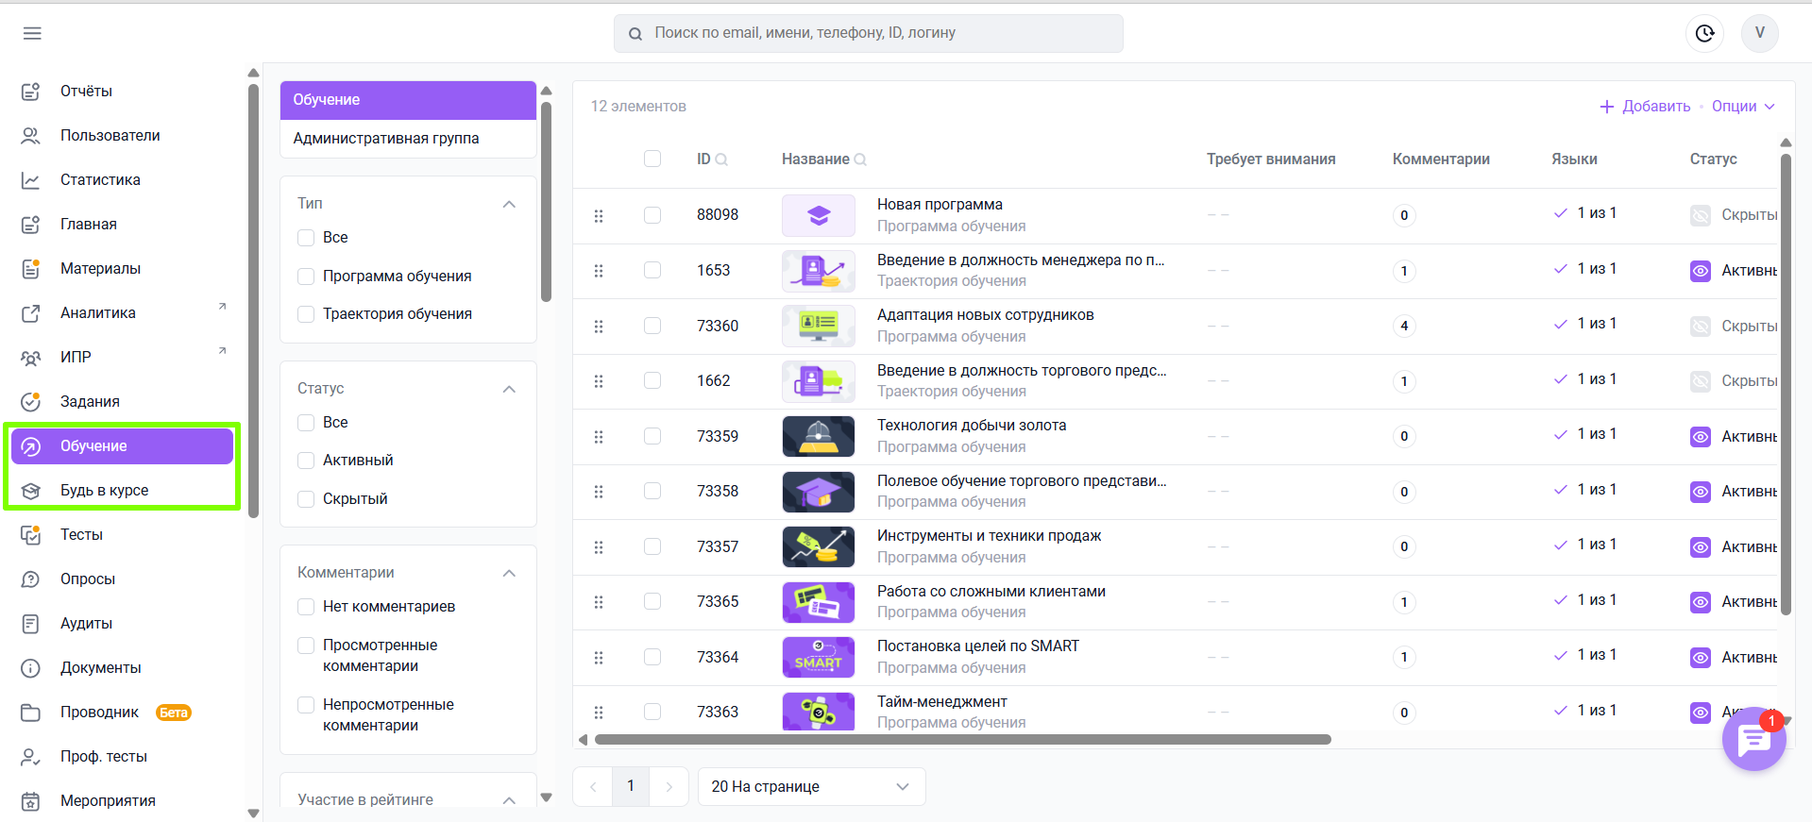Check the Траектория обучения type filter

click(x=306, y=314)
